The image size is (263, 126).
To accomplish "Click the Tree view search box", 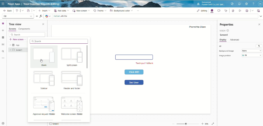I will coord(27,35).
